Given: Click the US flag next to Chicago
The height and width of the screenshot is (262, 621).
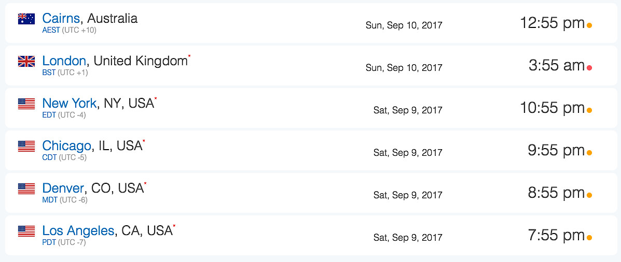Looking at the screenshot, I should coord(26,147).
